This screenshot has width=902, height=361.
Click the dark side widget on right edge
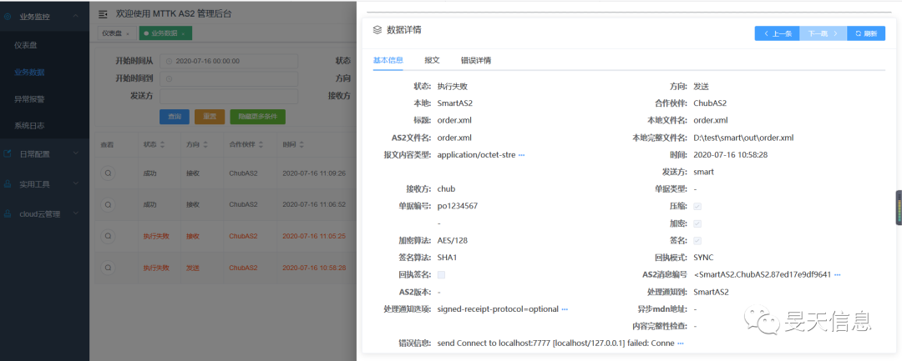click(x=899, y=208)
